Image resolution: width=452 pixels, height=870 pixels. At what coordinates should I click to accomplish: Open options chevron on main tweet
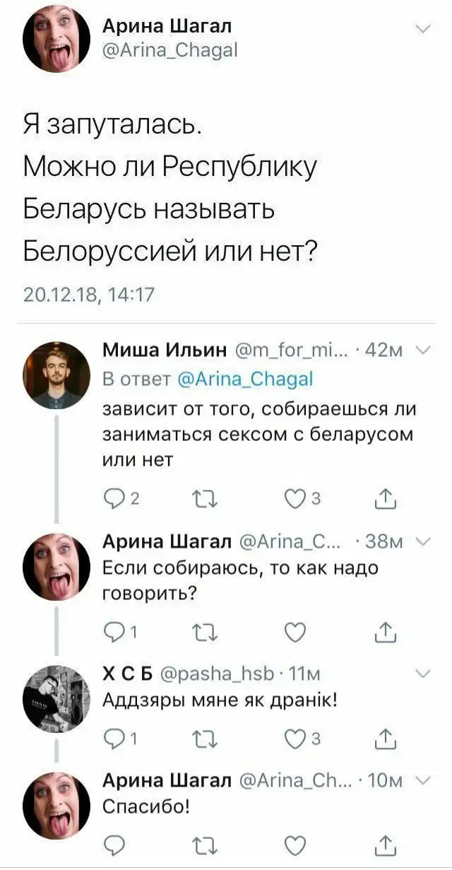[x=423, y=29]
